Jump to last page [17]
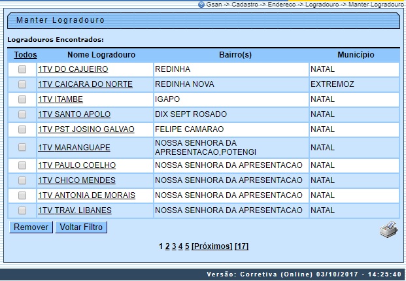 click(241, 246)
